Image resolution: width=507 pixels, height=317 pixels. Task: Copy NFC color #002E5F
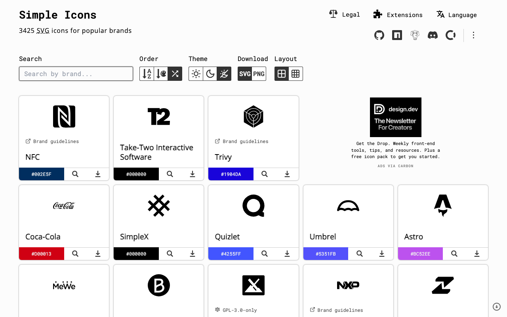42,174
